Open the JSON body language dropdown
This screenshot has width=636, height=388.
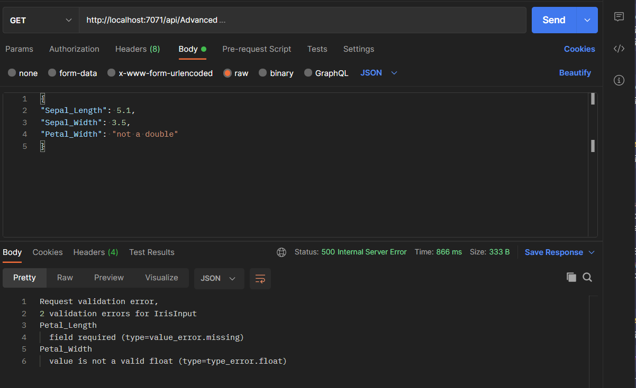point(378,73)
